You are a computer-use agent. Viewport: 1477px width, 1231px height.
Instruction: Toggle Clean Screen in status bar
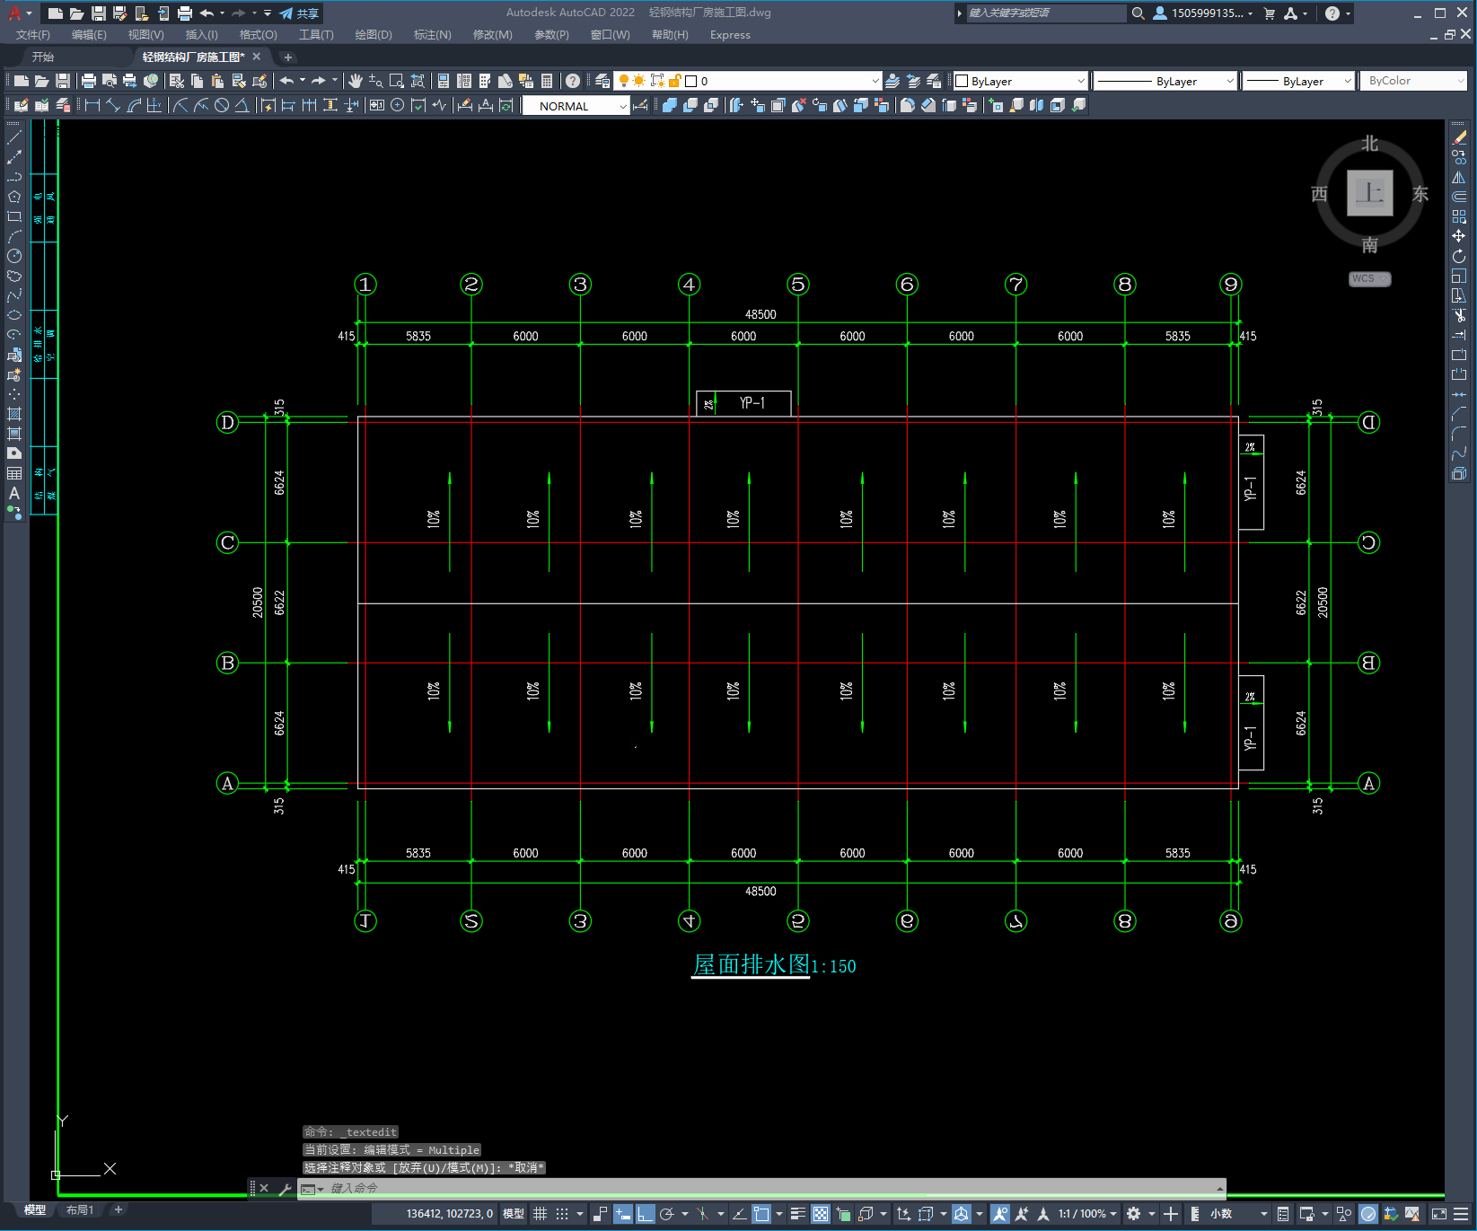[1438, 1214]
